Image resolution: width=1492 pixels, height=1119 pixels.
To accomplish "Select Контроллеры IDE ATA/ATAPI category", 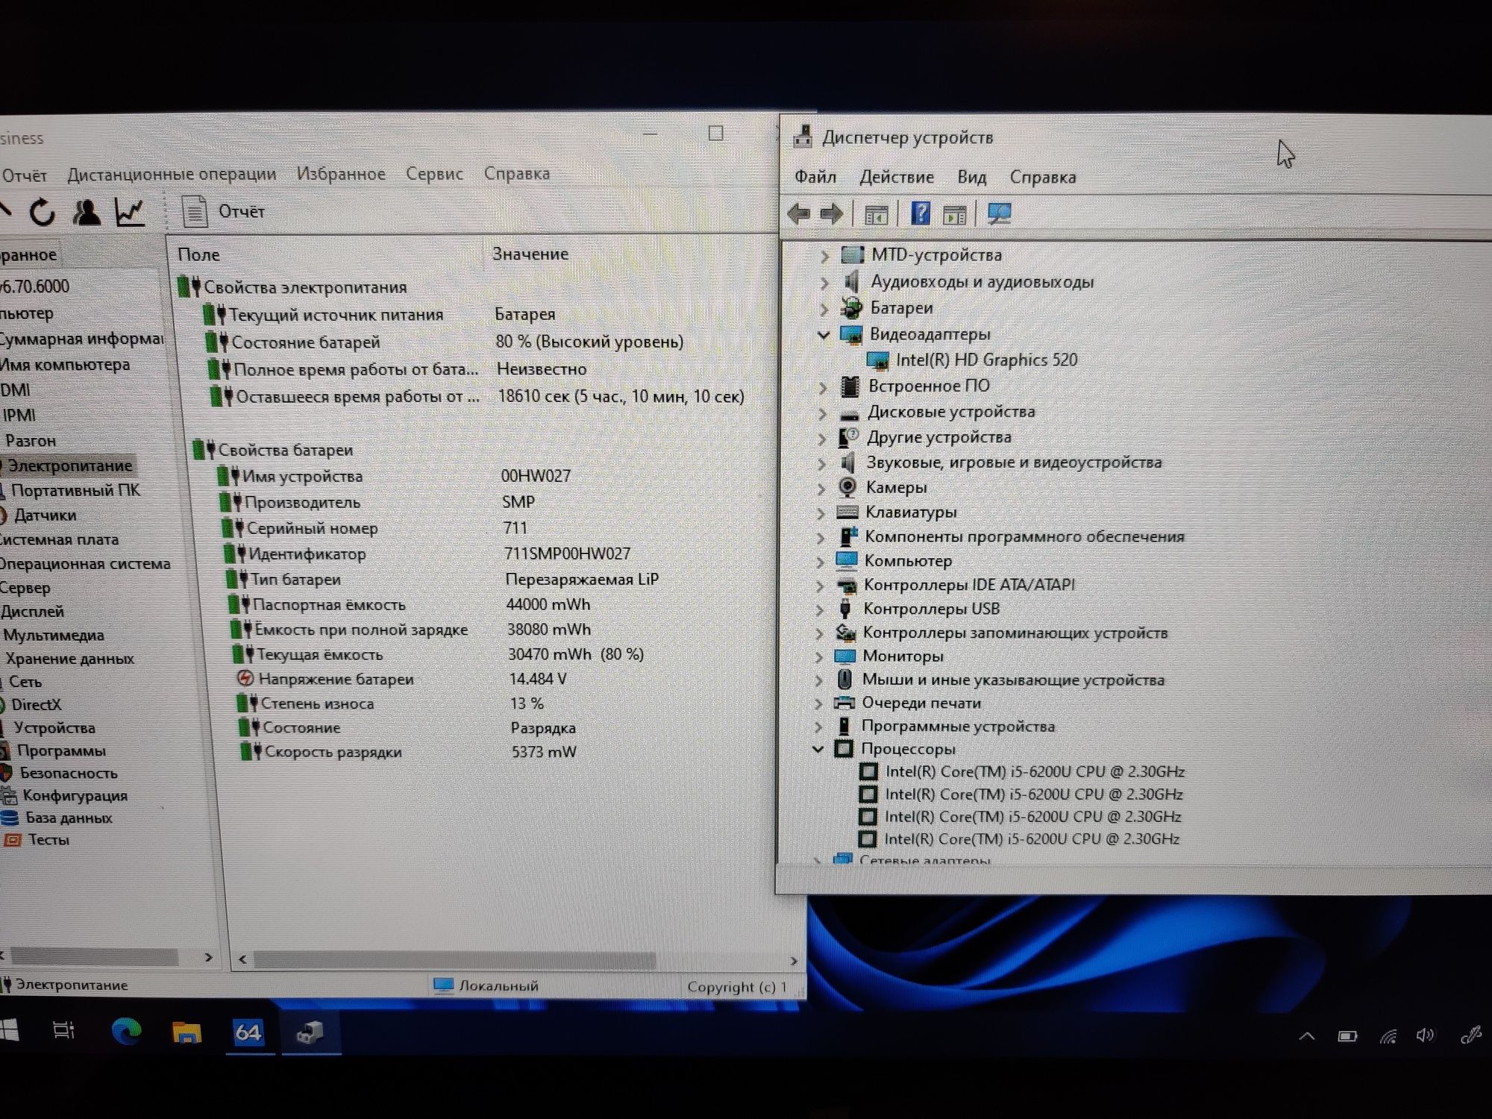I will pyautogui.click(x=969, y=585).
